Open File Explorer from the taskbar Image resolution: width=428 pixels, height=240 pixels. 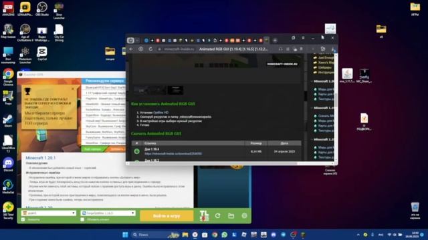point(185,235)
